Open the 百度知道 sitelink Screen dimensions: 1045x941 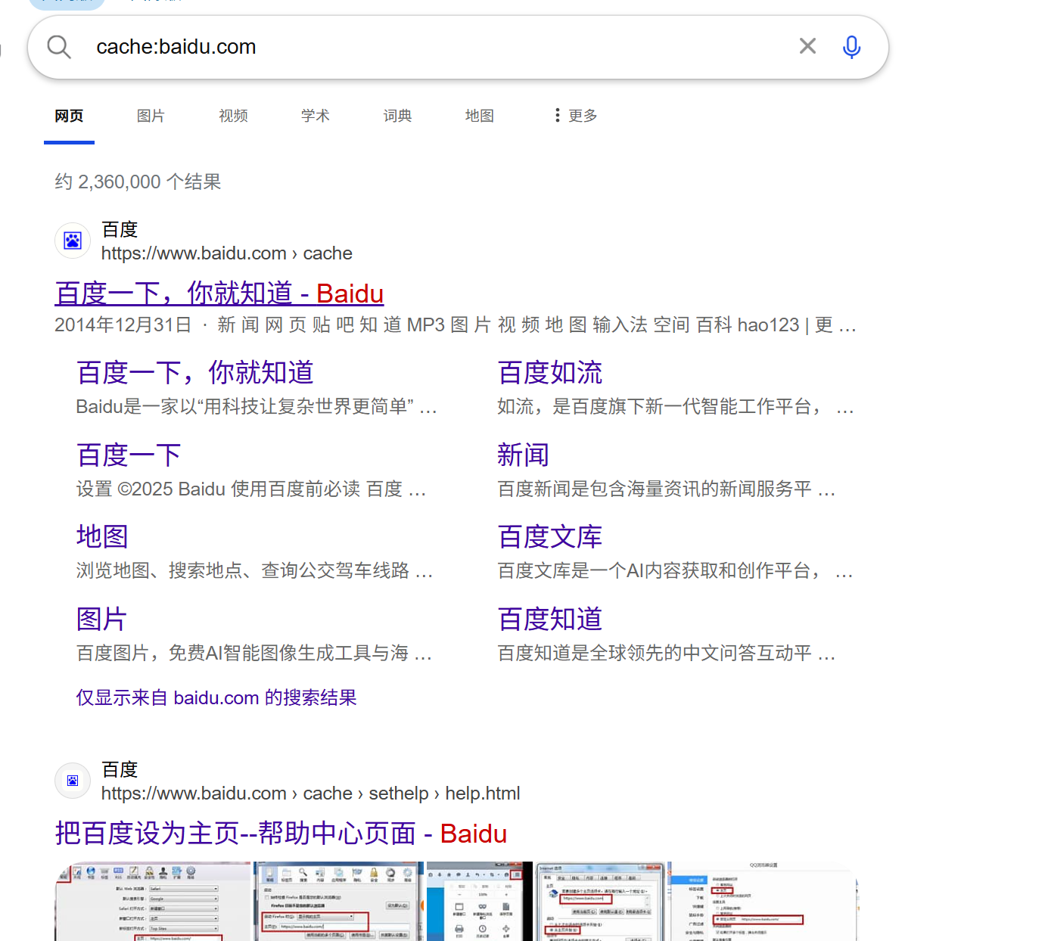pyautogui.click(x=549, y=618)
